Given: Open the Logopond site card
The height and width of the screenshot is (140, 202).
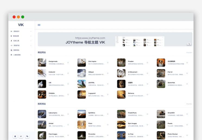Looking at the screenshot, I should pyautogui.click(x=93, y=94).
